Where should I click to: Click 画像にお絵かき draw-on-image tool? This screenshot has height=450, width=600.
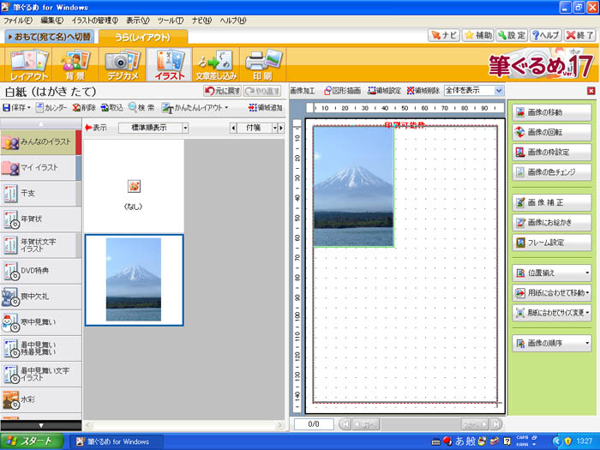(x=552, y=223)
